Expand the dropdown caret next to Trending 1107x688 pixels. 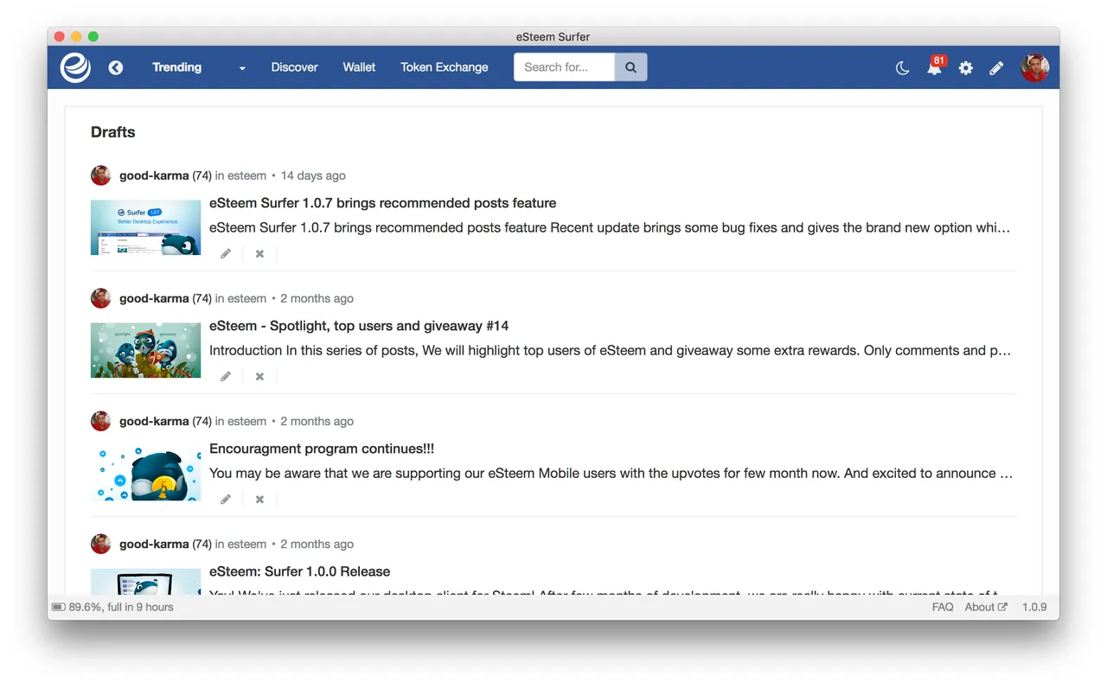coord(242,68)
